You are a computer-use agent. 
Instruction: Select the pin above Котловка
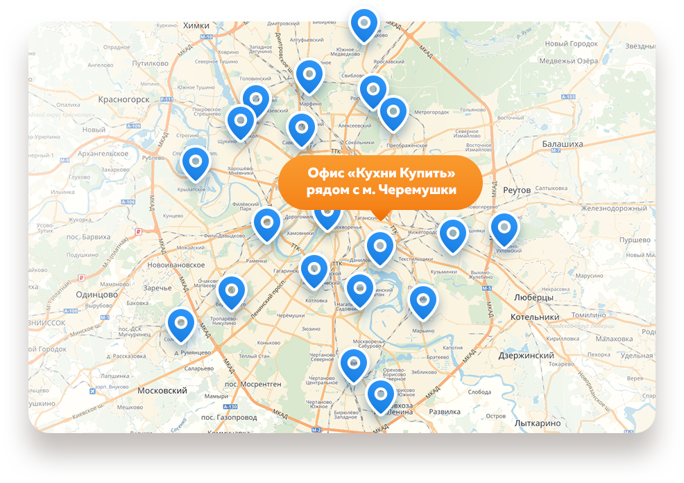click(x=314, y=272)
